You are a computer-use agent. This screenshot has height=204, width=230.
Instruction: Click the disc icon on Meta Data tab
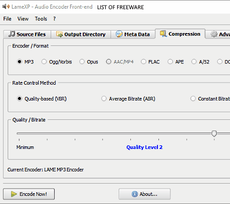click(119, 34)
